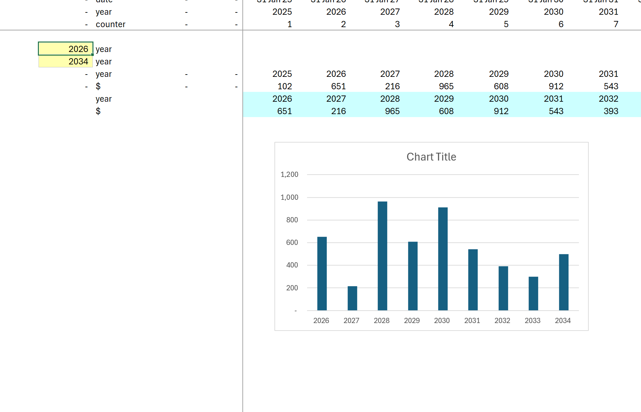Click the yellow end year cell 2034
The image size is (641, 412).
click(x=65, y=61)
